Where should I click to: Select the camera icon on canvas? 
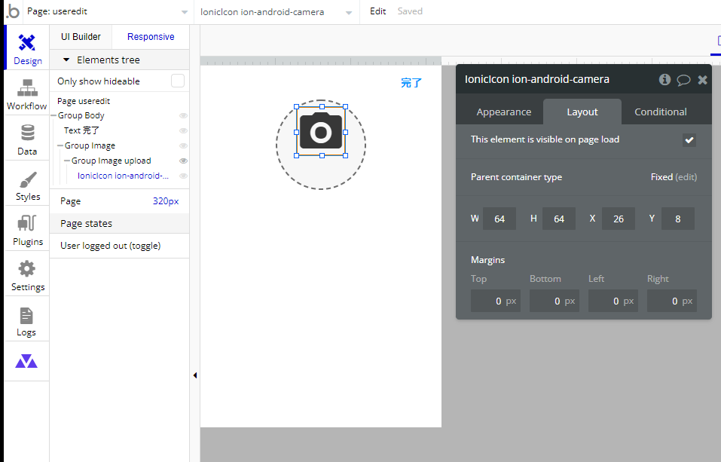click(x=321, y=132)
